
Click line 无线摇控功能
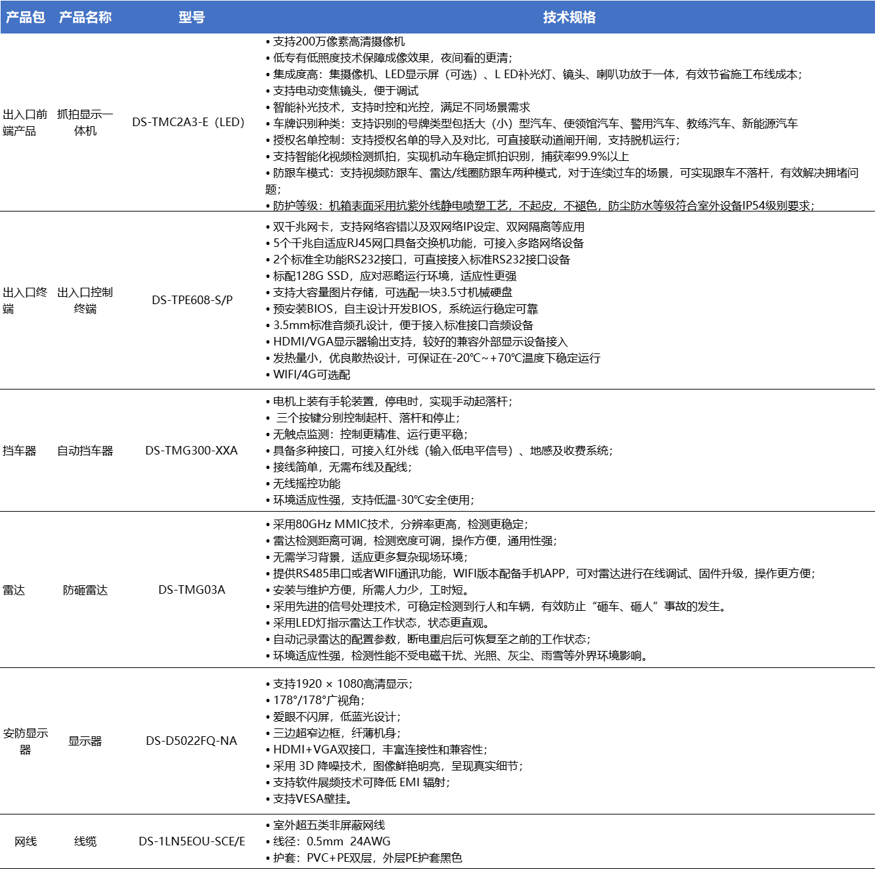pos(302,483)
